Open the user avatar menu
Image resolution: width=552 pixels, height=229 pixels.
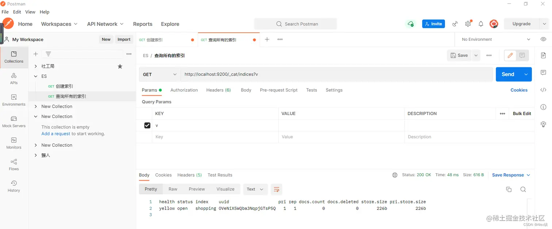point(494,24)
